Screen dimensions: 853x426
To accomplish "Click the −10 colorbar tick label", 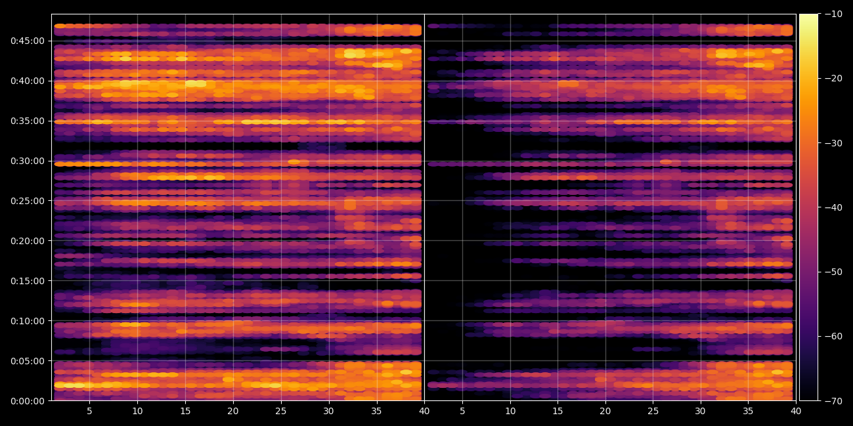I will point(833,14).
